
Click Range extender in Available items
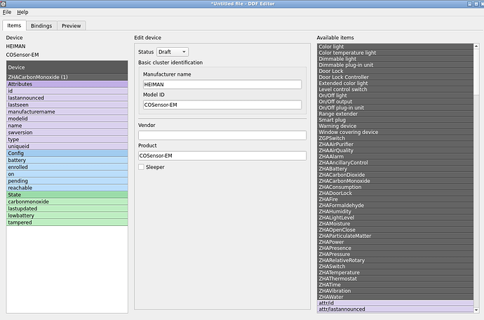point(395,114)
